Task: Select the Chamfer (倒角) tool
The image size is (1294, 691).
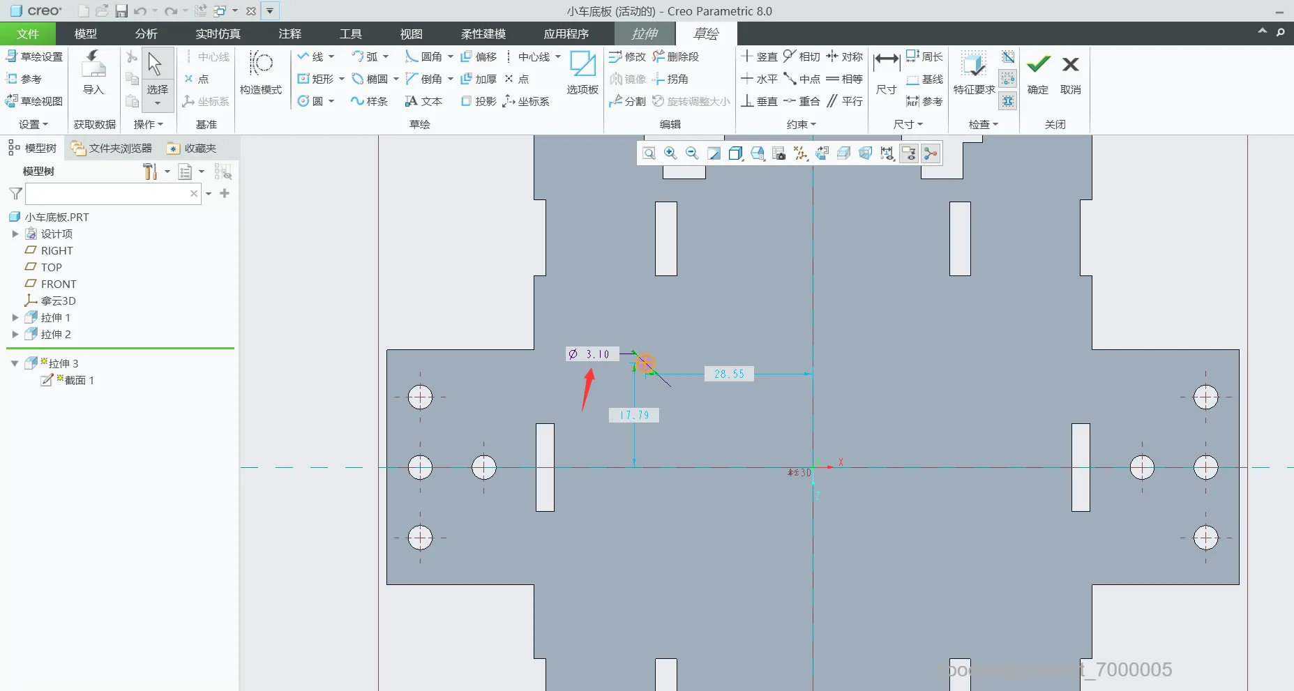Action: pos(424,79)
